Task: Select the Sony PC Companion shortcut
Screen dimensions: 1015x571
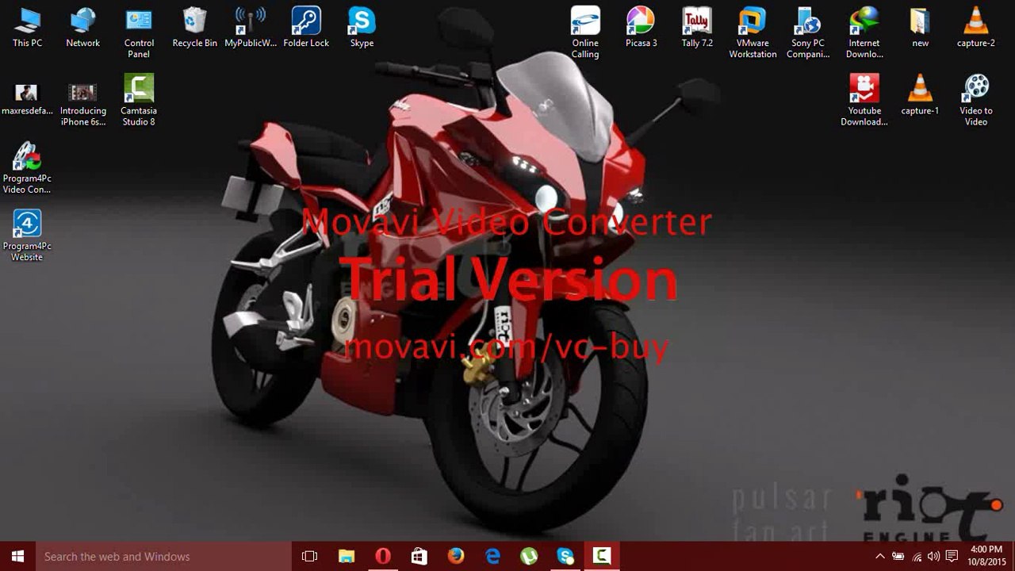Action: coord(808,33)
